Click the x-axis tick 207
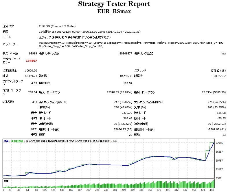Screen dimensions: 228x192 click(x=89, y=190)
